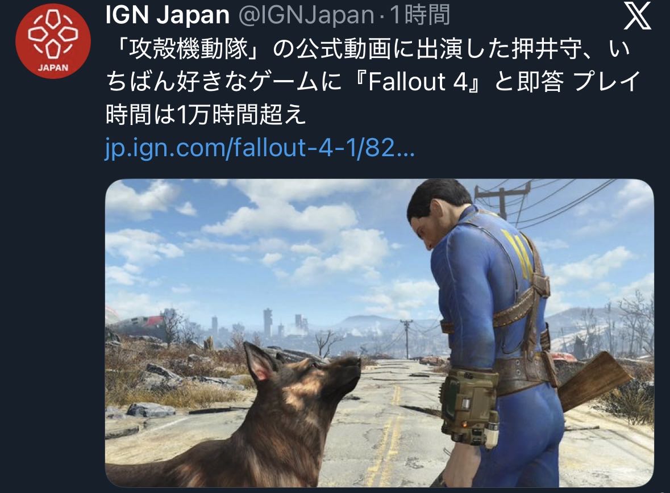Click the JAPAN label inside the avatar

(x=53, y=68)
